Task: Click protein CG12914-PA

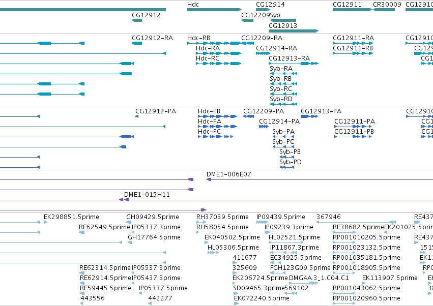Action: click(x=279, y=121)
